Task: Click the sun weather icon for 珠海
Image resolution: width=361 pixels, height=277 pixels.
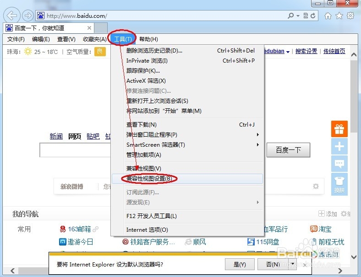Action: pyautogui.click(x=28, y=51)
